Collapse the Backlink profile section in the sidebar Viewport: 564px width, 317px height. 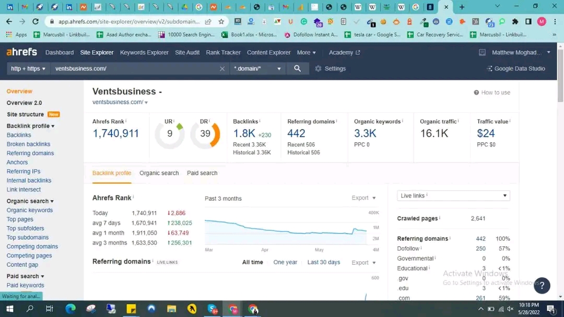[x=31, y=126]
